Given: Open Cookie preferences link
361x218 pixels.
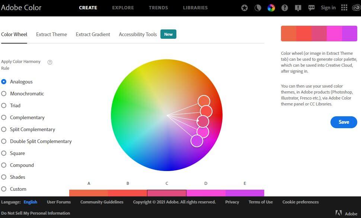Looking at the screenshot, I should [x=300, y=202].
